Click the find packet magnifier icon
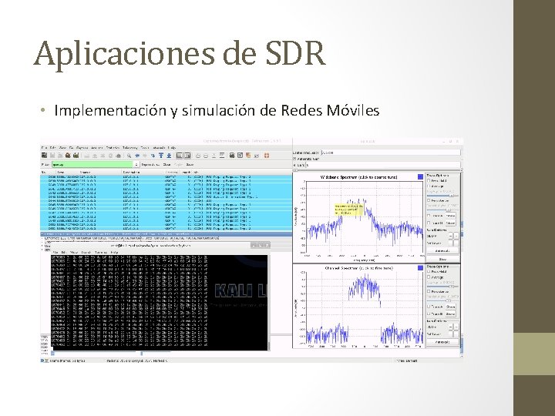Image resolution: width=555 pixels, height=416 pixels. (x=129, y=156)
